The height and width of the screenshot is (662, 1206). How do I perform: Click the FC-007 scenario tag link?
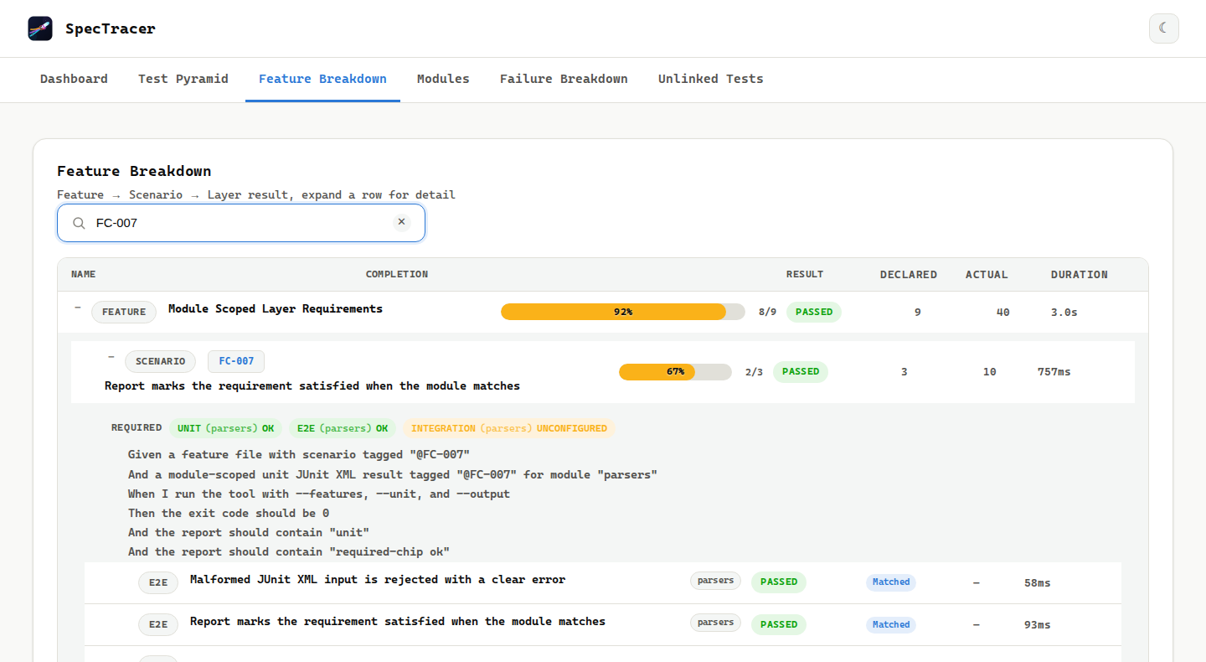click(236, 361)
